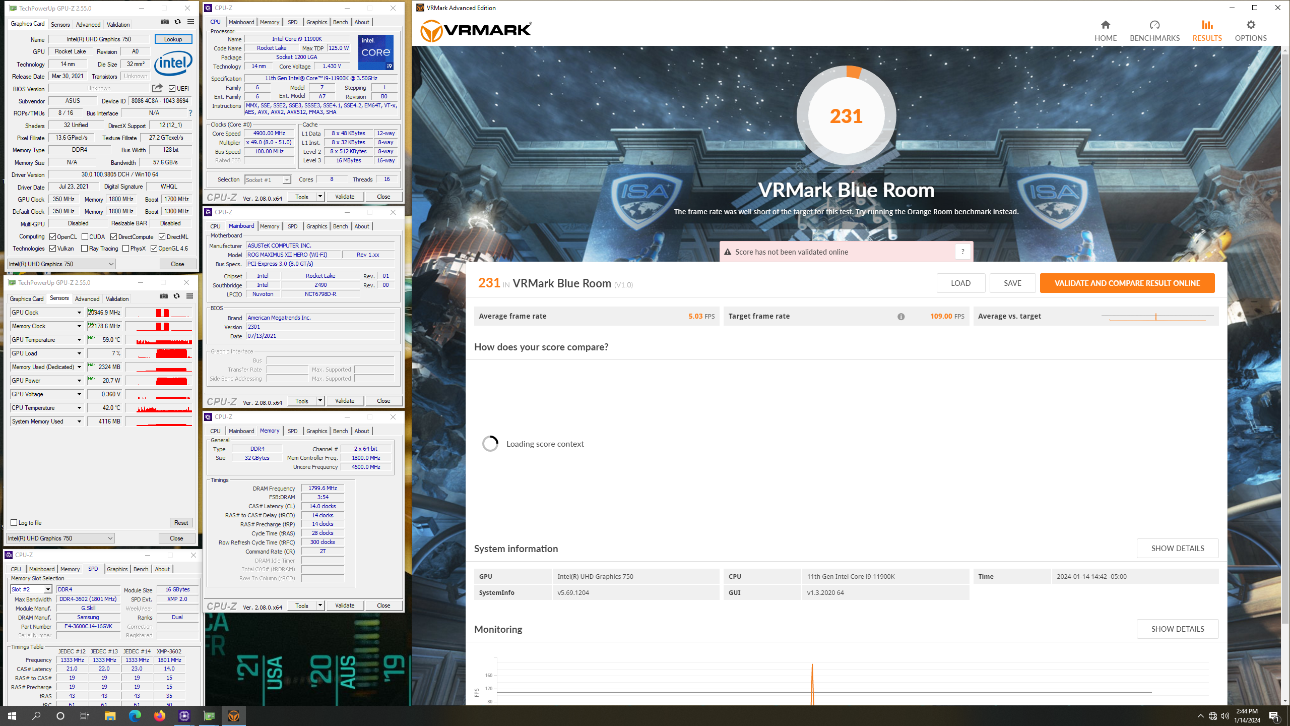The height and width of the screenshot is (726, 1290).
Task: Open Tools dropdown arrow in top CPU-Z window
Action: pos(320,197)
